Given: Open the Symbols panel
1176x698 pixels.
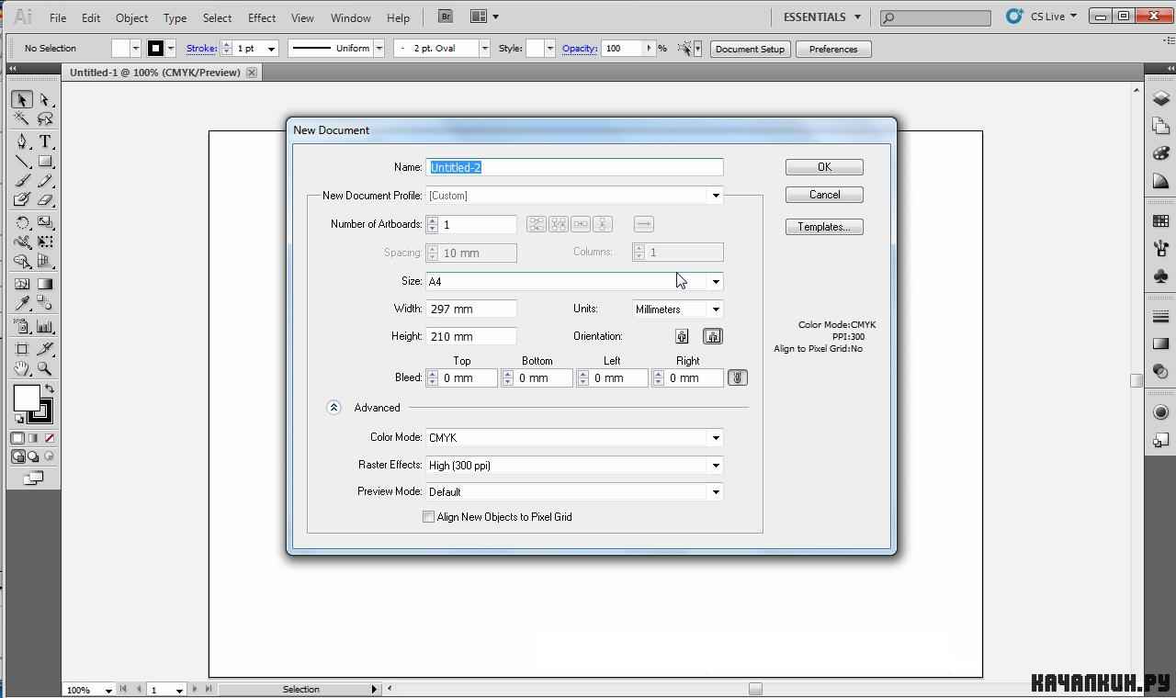Looking at the screenshot, I should click(x=1160, y=276).
